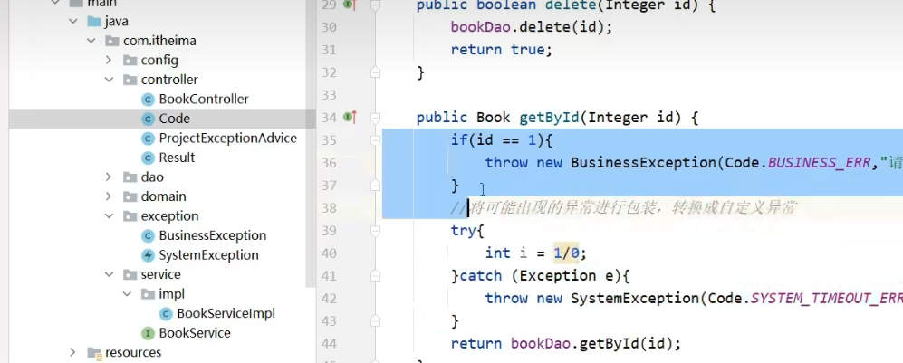
Task: Select the Code file in the project tree
Action: (174, 119)
